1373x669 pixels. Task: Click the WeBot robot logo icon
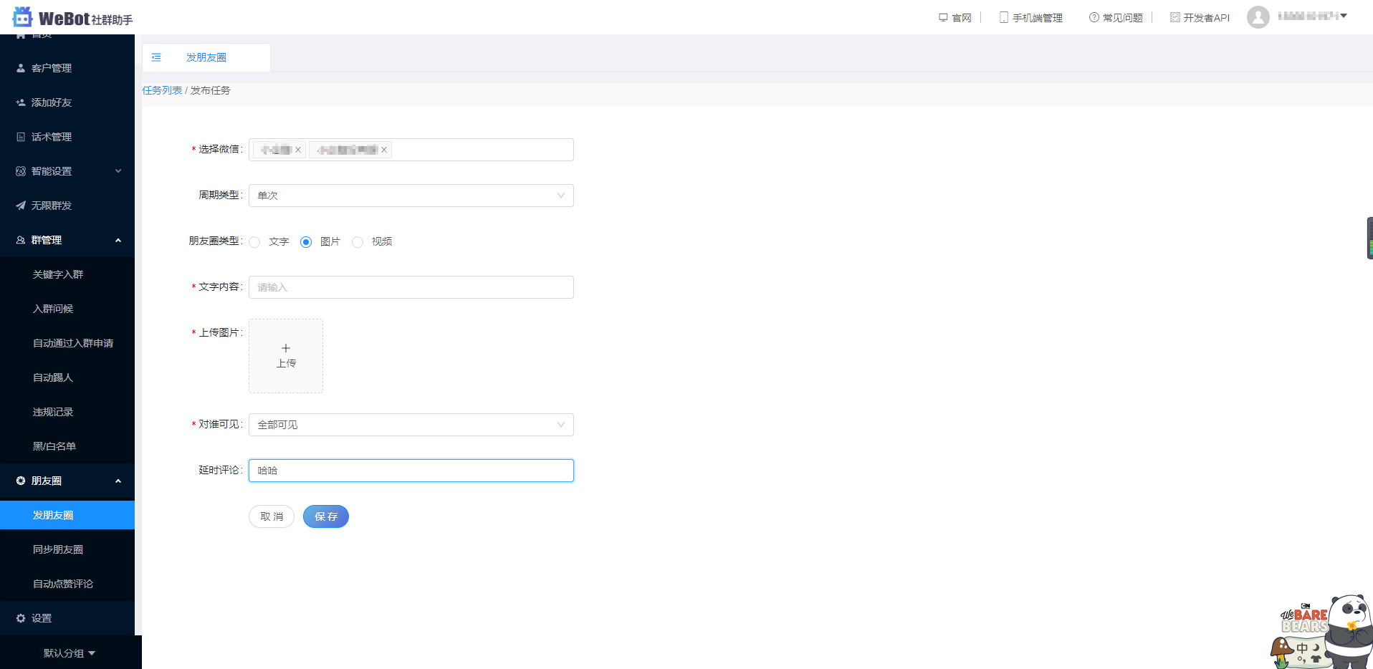[x=23, y=16]
